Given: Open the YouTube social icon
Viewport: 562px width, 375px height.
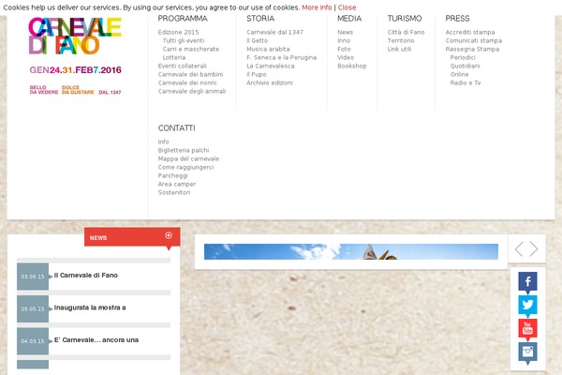Looking at the screenshot, I should tap(527, 328).
